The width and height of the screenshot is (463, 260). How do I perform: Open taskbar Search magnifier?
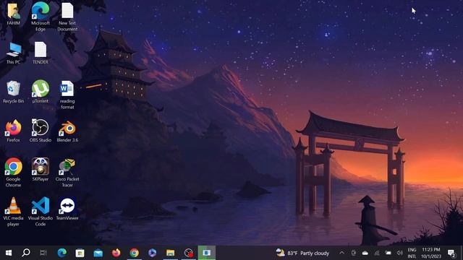26,253
